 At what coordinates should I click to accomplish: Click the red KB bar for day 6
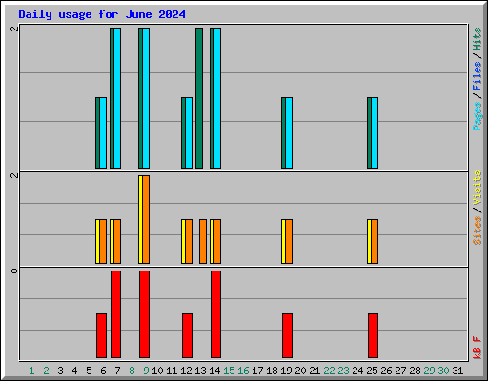tap(102, 335)
